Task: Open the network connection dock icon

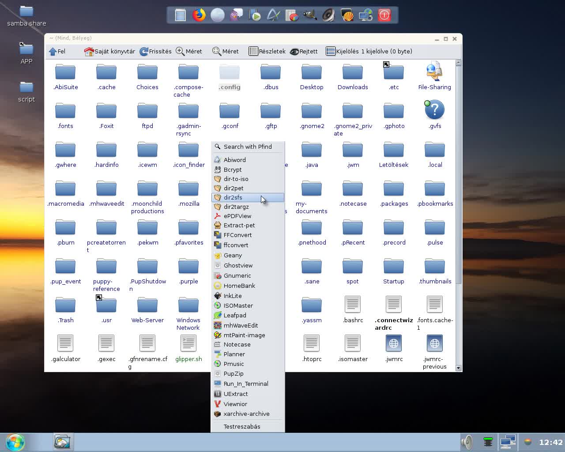Action: coord(366,15)
